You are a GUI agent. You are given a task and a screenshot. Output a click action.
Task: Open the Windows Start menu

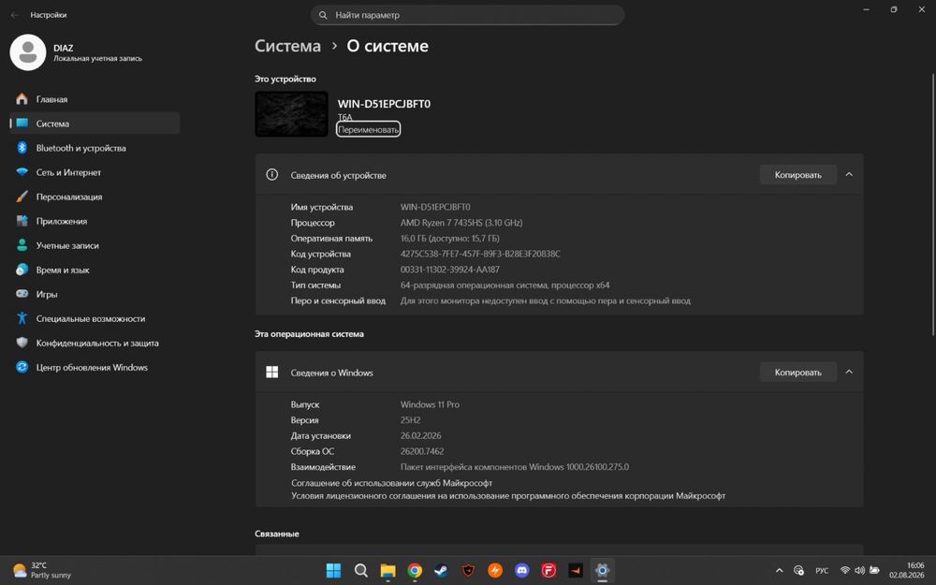[x=334, y=571]
